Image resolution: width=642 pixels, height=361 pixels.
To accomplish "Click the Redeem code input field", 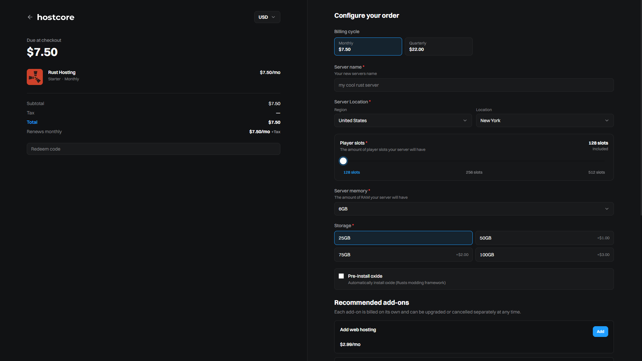I will point(154,149).
